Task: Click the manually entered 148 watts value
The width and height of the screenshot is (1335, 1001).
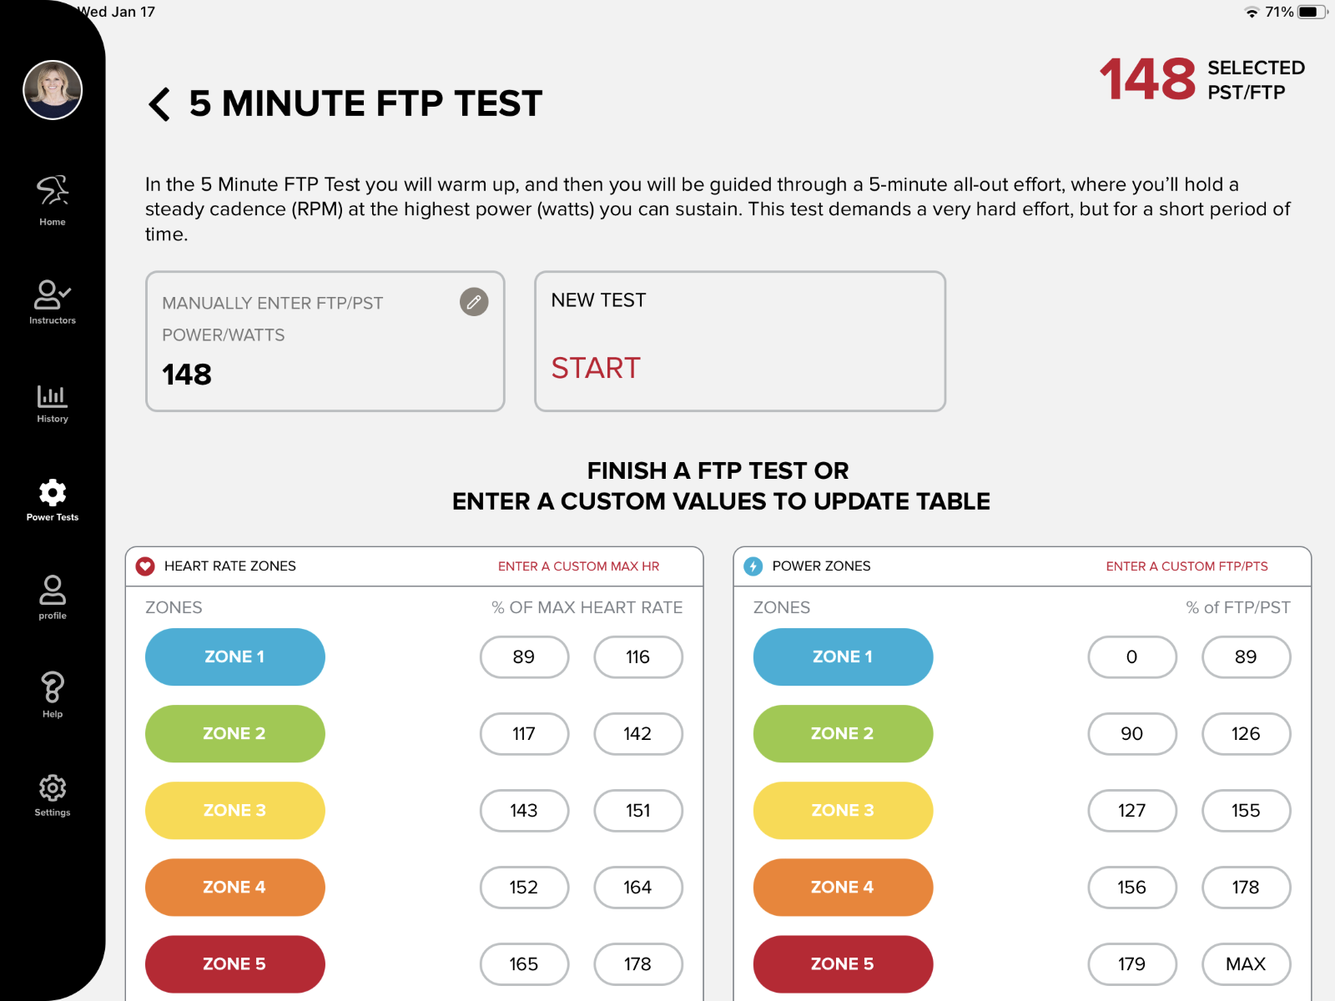Action: 187,375
